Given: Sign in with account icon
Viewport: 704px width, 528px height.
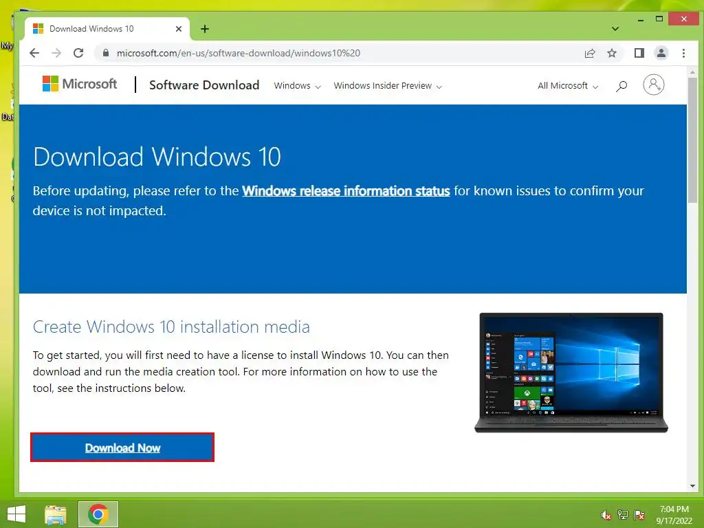Looking at the screenshot, I should pyautogui.click(x=653, y=85).
